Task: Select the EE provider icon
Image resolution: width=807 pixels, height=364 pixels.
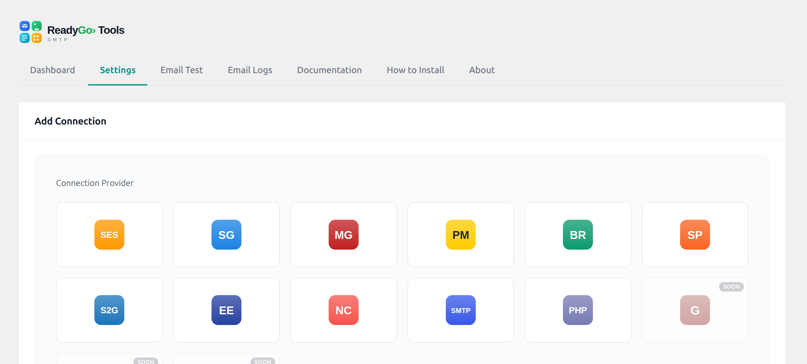Action: (x=226, y=310)
